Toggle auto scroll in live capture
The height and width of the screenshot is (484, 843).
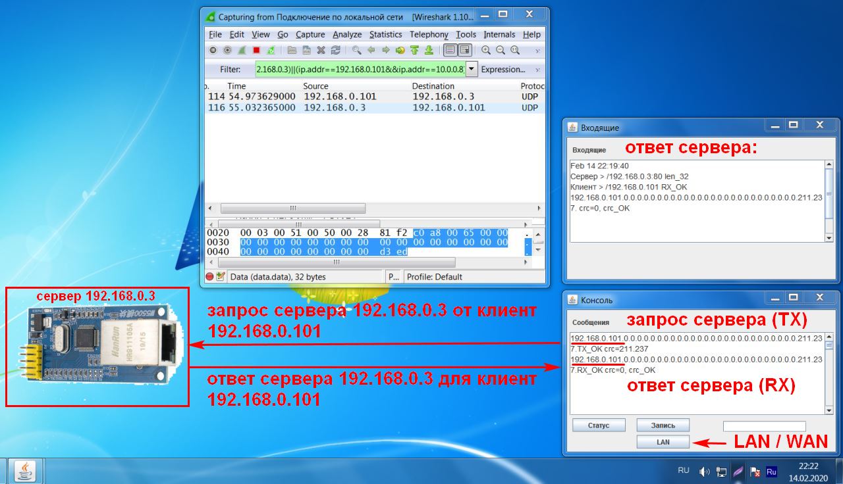[x=465, y=50]
